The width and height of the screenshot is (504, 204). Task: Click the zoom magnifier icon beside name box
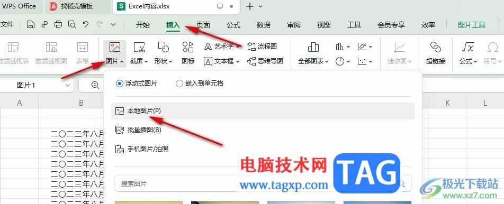click(x=95, y=85)
